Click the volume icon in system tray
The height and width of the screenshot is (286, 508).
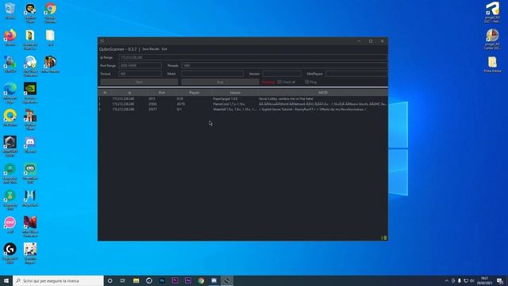(472, 280)
